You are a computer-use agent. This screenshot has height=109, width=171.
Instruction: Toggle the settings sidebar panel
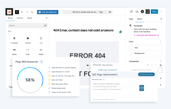pyautogui.click(x=147, y=12)
